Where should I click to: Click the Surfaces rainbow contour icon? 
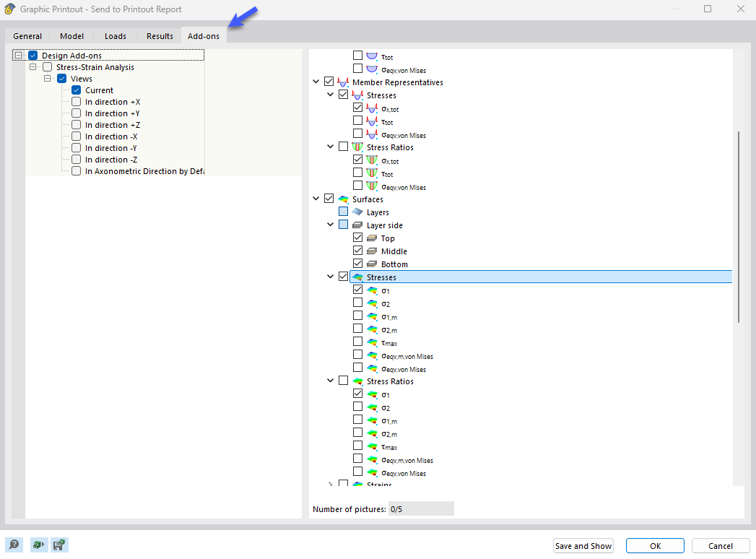[343, 199]
